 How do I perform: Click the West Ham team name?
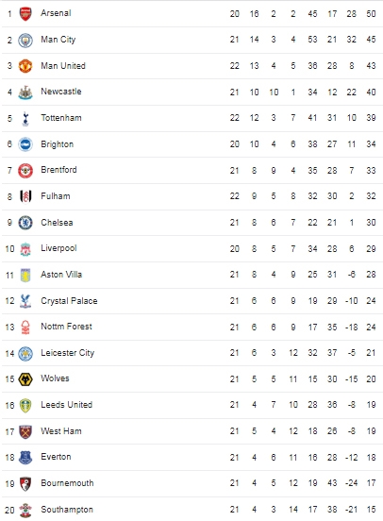(x=61, y=431)
